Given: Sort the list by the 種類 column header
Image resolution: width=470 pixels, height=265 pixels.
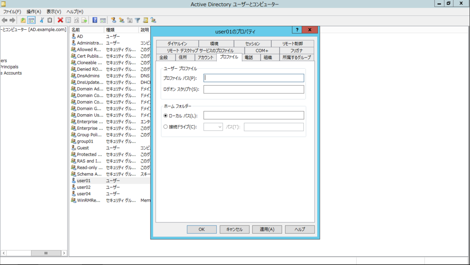Looking at the screenshot, I should point(121,30).
